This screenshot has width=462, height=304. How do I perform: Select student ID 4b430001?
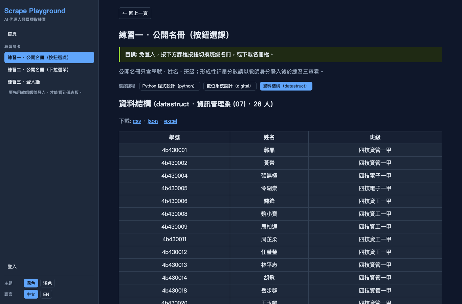[174, 150]
